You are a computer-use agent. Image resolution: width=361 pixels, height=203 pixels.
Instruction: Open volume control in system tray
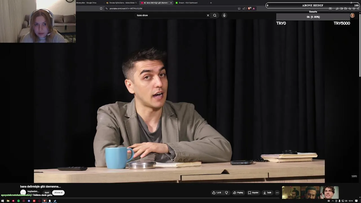pos(346,201)
